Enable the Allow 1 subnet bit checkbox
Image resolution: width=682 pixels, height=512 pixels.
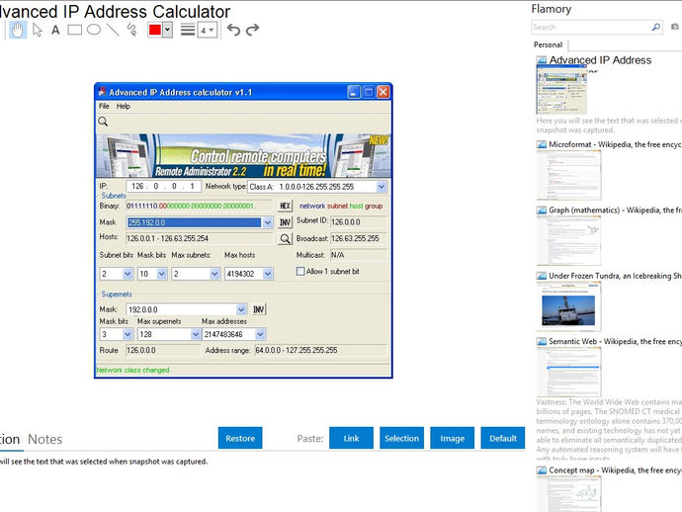point(300,272)
